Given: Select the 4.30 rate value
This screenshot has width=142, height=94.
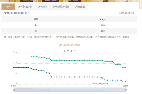Looking at the screenshot, I should coord(102,31).
